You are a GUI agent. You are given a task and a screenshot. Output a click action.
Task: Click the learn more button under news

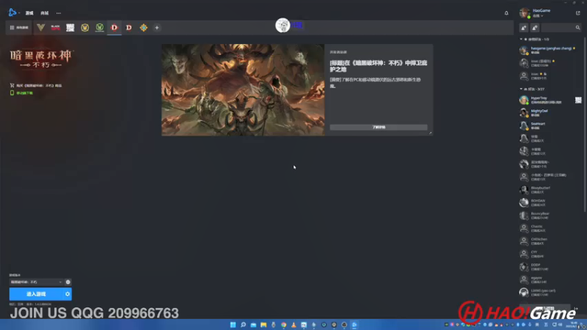[379, 127]
